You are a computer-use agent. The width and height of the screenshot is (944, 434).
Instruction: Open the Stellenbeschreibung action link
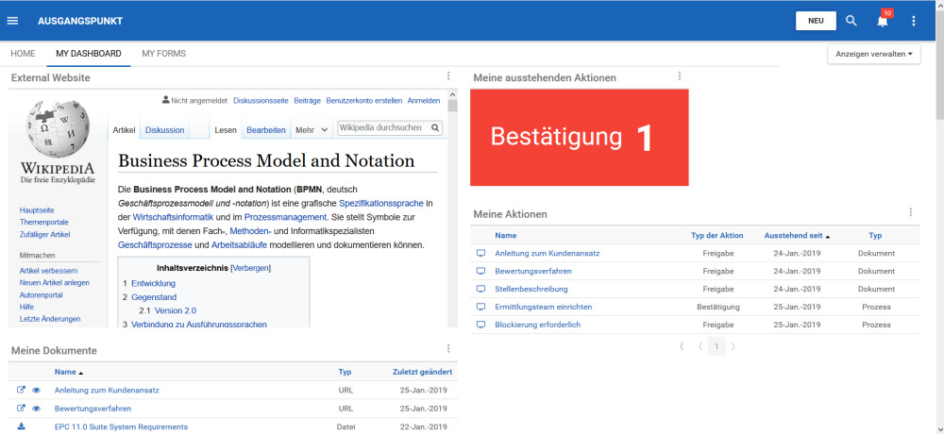pyautogui.click(x=531, y=289)
